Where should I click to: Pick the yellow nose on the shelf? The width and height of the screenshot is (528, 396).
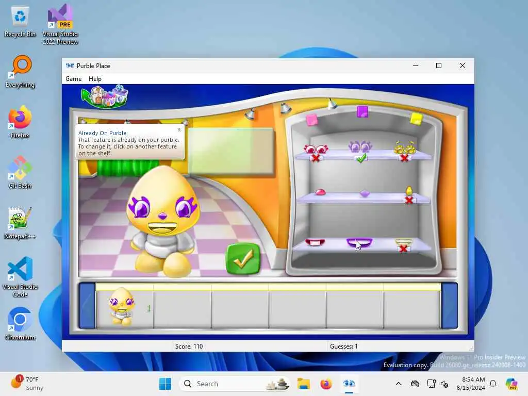pos(409,191)
